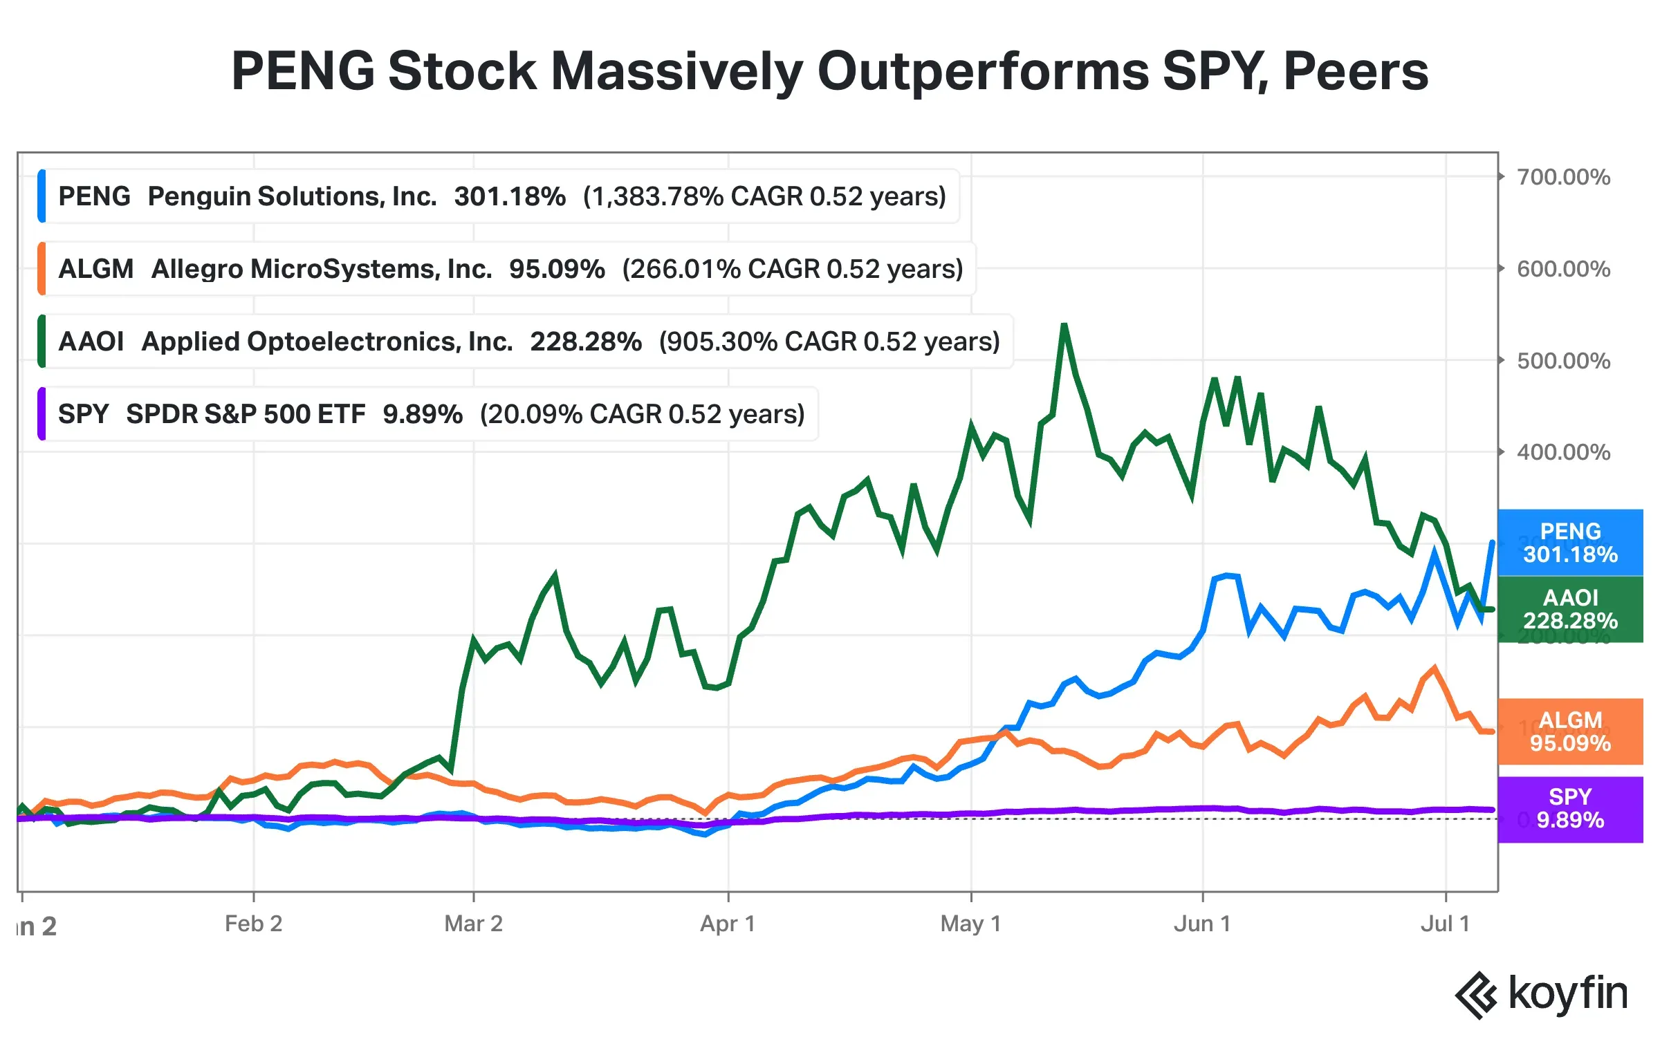Select the ALGM Allegro MicroSystems legend entry
Image resolution: width=1660 pixels, height=1037 pixels.
pos(507,269)
